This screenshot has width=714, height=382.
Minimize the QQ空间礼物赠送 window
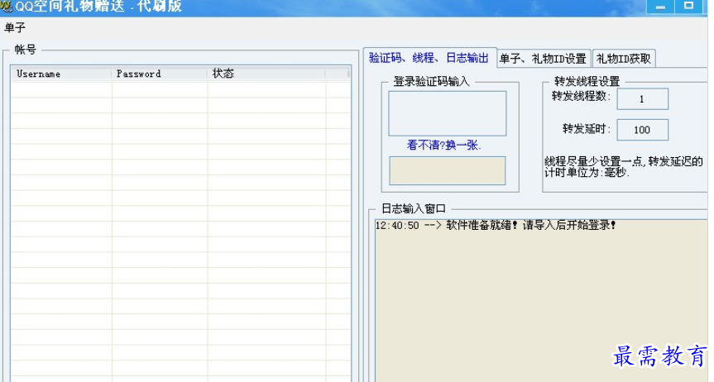[661, 7]
